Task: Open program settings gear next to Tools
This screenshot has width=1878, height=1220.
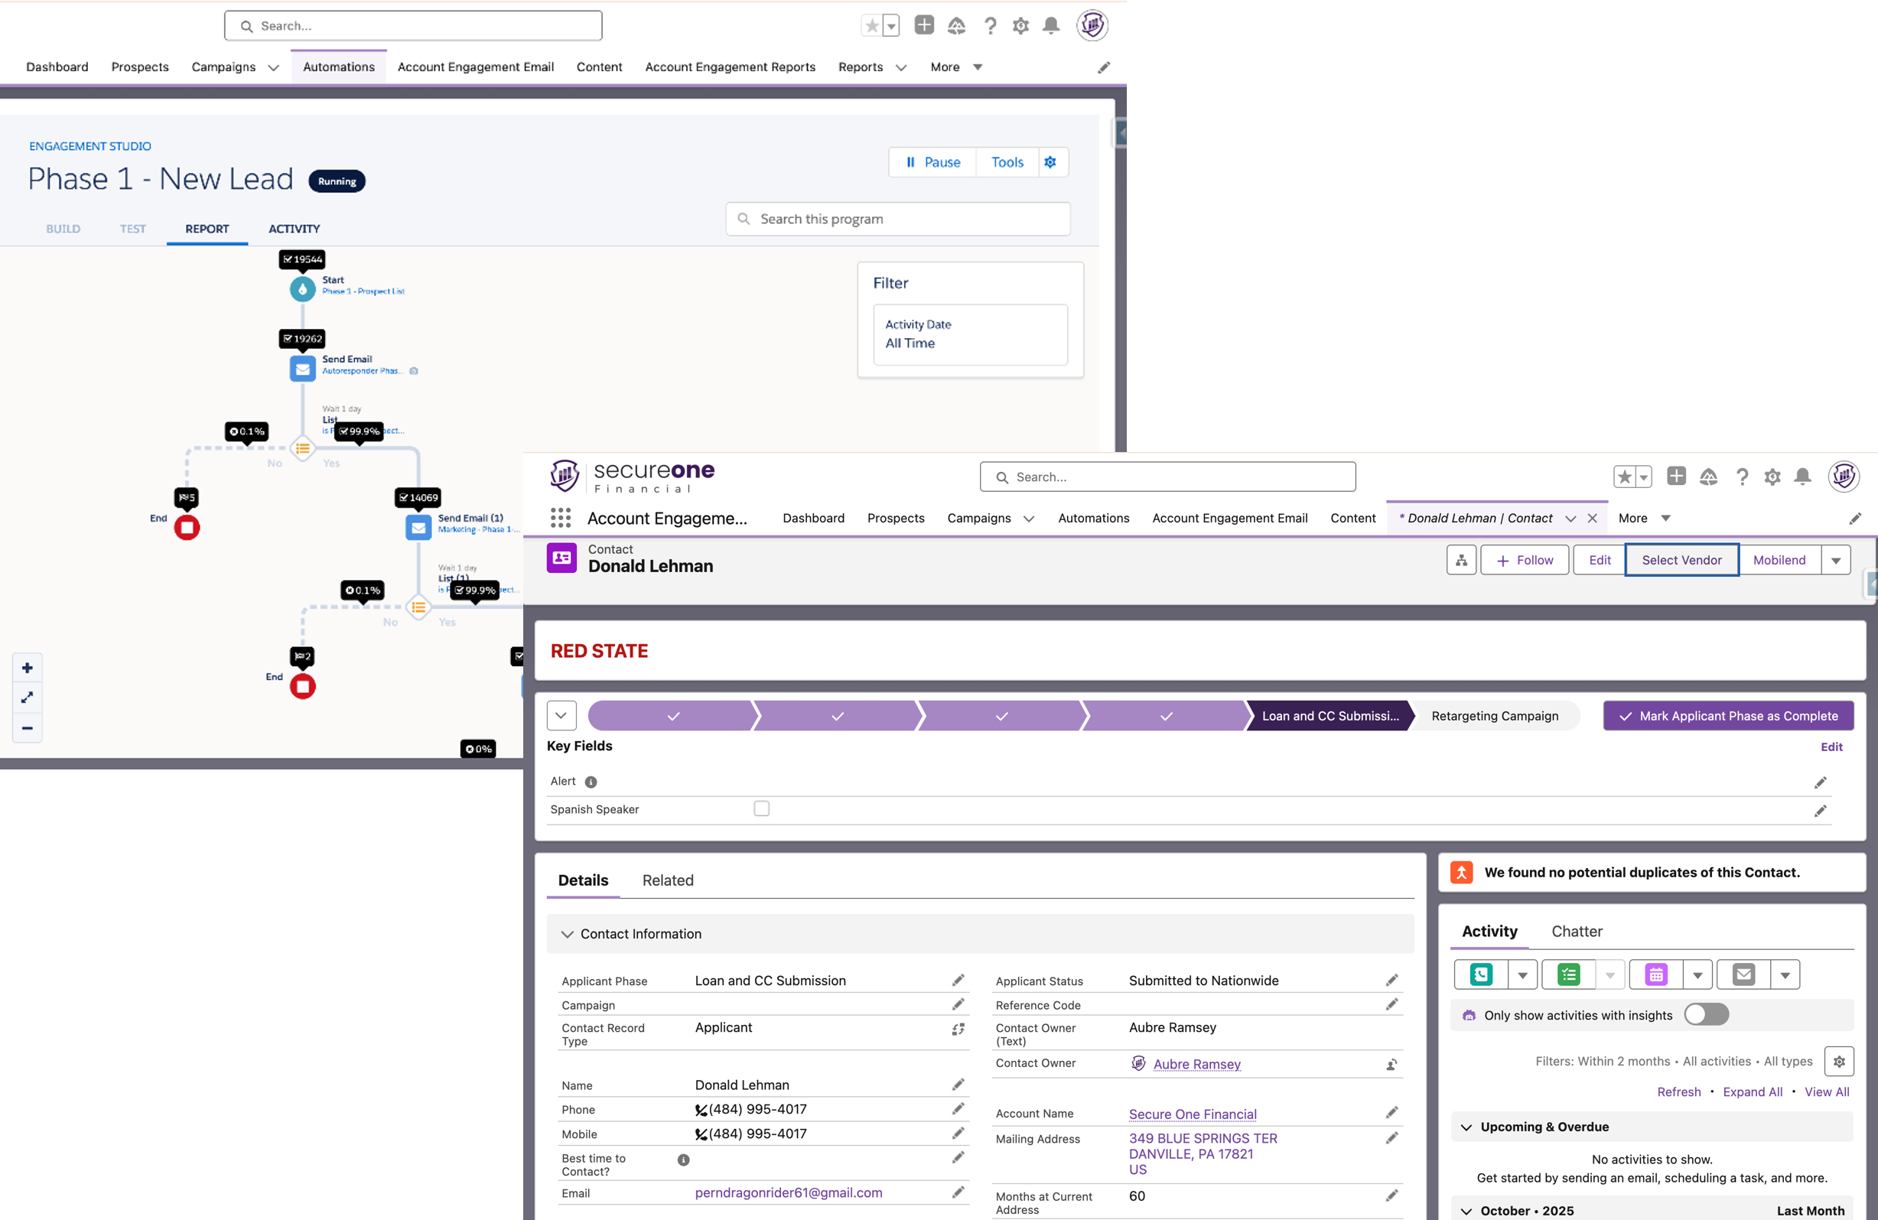Action: pyautogui.click(x=1050, y=161)
